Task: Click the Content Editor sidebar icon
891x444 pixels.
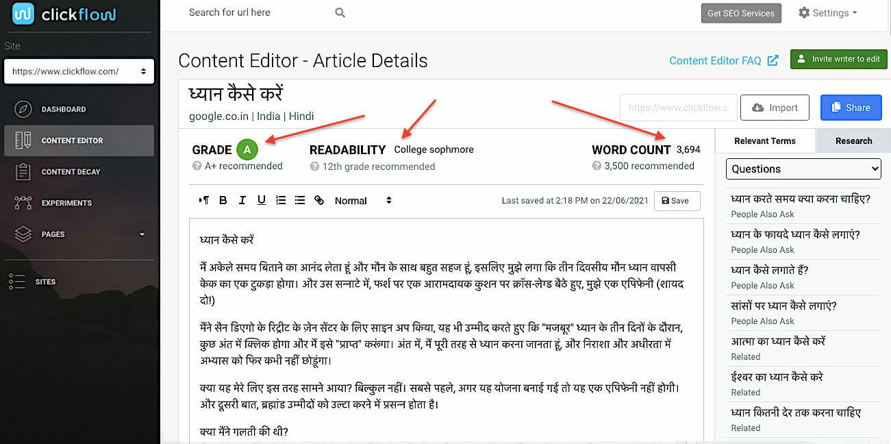Action: click(23, 140)
